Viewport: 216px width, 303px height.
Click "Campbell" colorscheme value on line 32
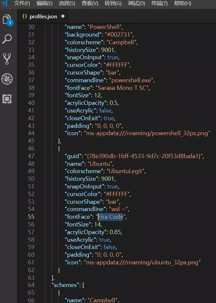coord(121,42)
